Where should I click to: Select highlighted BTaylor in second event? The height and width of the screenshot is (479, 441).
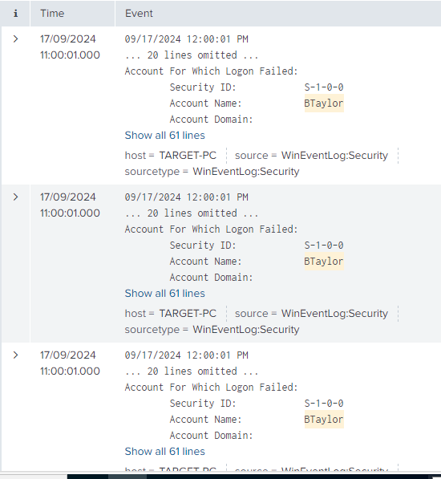click(324, 262)
